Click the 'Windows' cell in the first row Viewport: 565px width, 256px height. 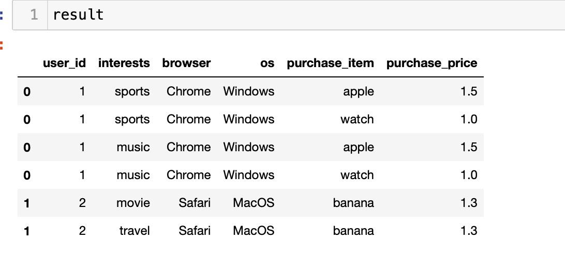[249, 91]
